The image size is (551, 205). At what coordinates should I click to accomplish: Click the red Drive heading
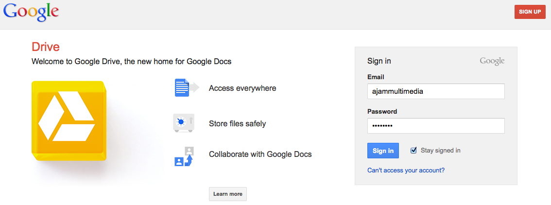tap(45, 47)
